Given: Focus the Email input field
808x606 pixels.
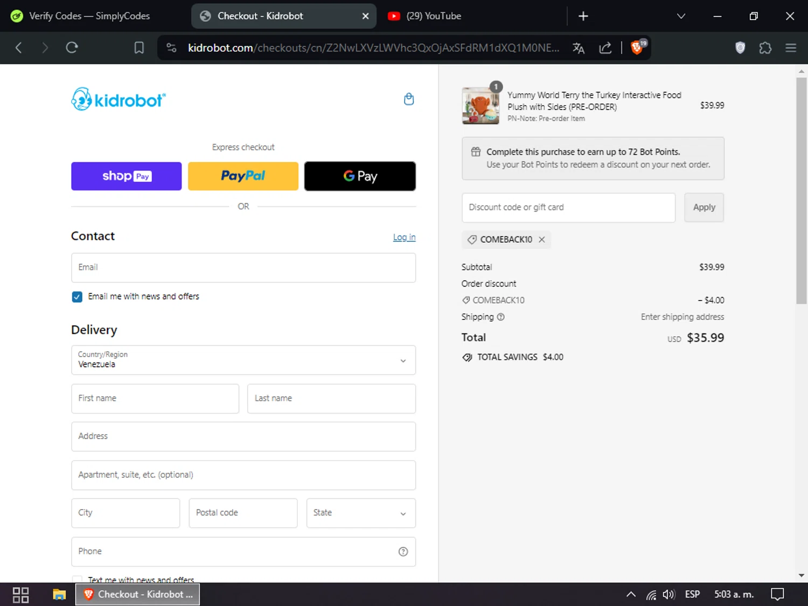Looking at the screenshot, I should point(243,268).
